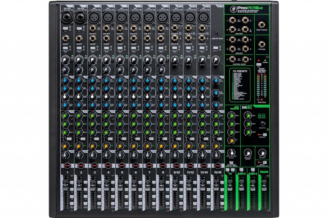Image resolution: width=328 pixels, height=218 pixels.
Task: Click the LINE IN 10 right jack
Action: click(x=175, y=38)
